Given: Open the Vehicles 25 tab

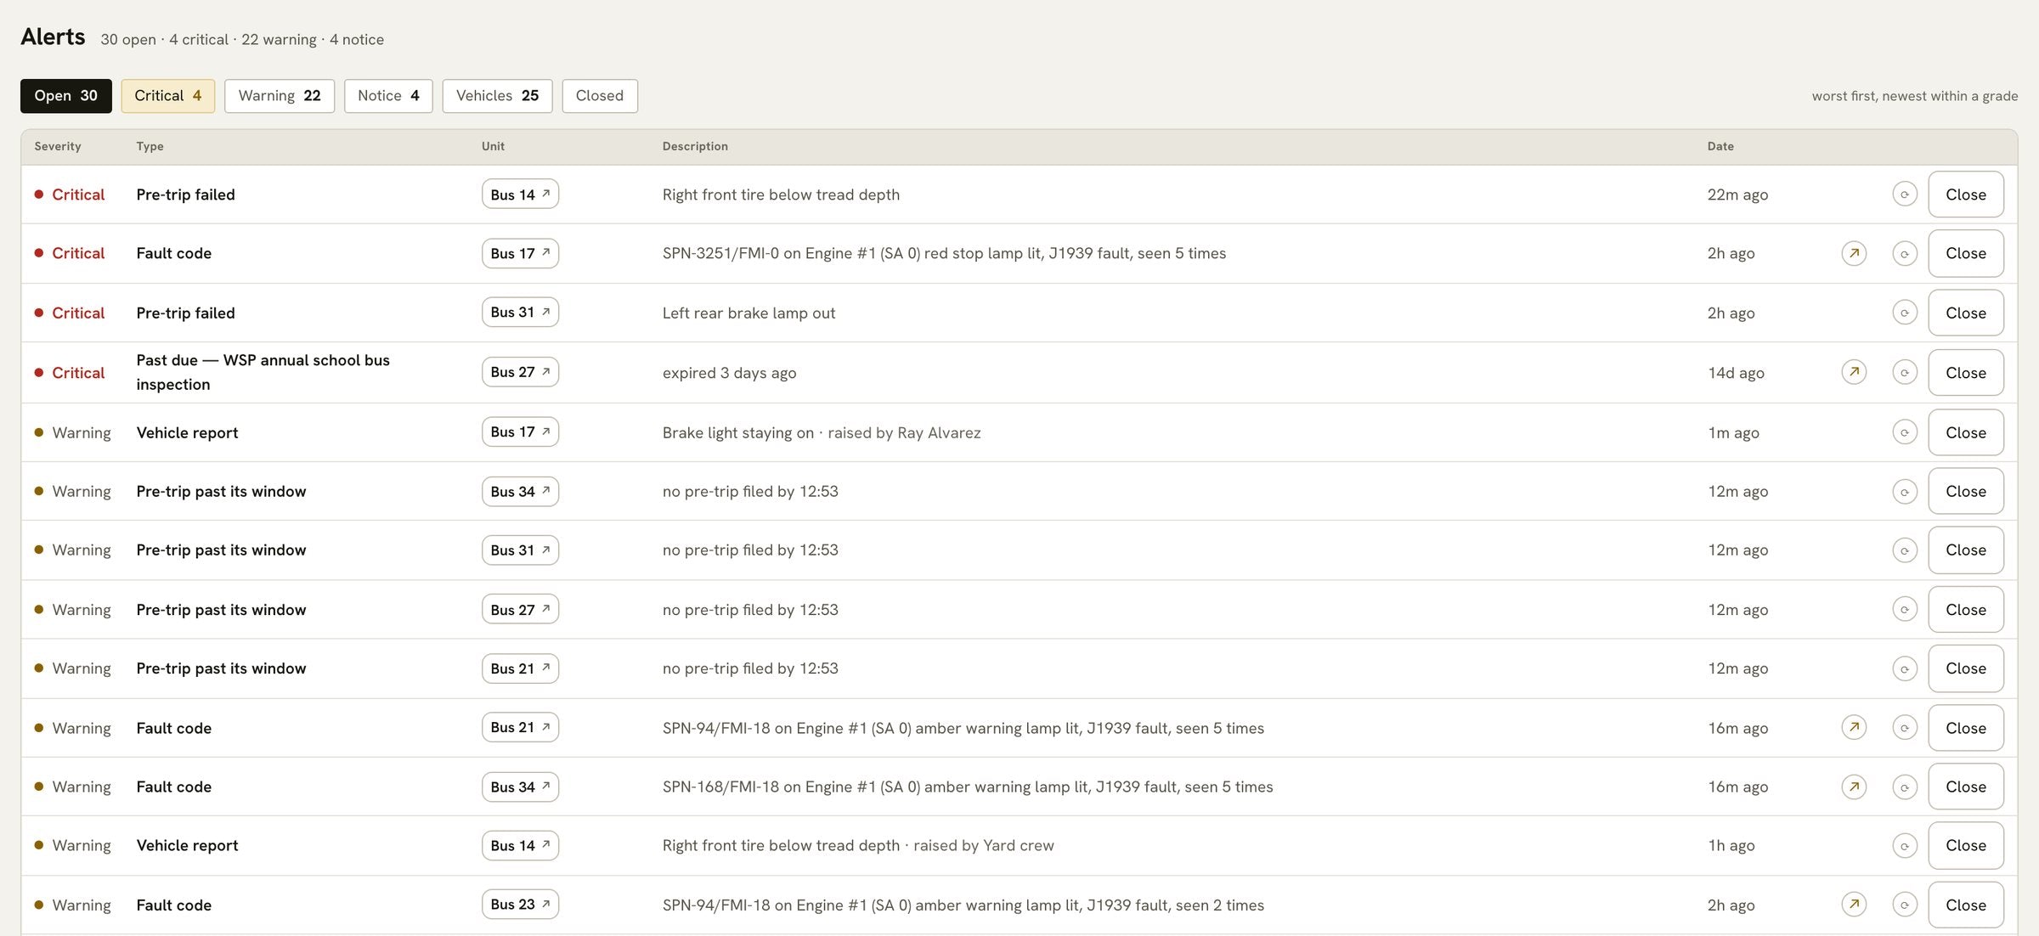Looking at the screenshot, I should [x=497, y=96].
